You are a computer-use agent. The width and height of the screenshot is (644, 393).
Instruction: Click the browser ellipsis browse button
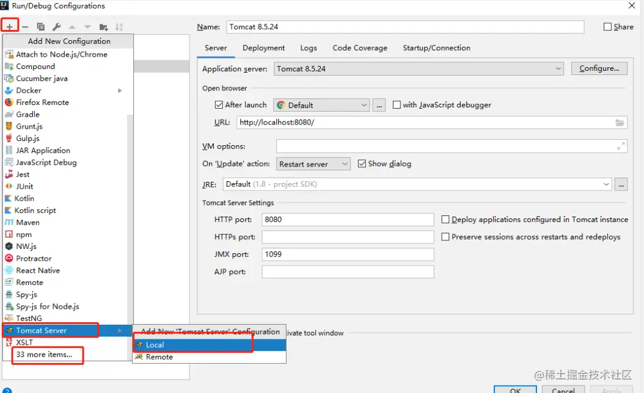click(x=379, y=105)
